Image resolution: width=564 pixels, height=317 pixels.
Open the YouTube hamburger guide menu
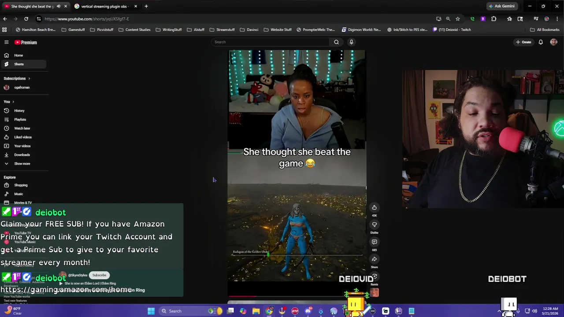point(7,42)
